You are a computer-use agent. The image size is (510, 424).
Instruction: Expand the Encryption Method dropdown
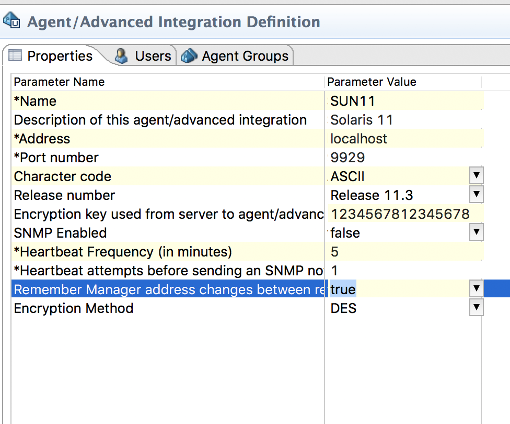tap(476, 308)
